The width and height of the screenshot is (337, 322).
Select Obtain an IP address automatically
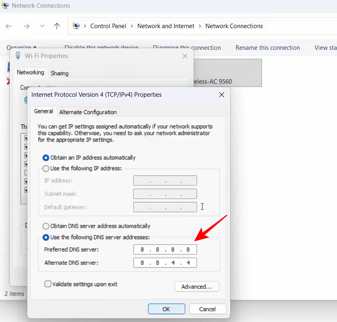click(x=46, y=158)
